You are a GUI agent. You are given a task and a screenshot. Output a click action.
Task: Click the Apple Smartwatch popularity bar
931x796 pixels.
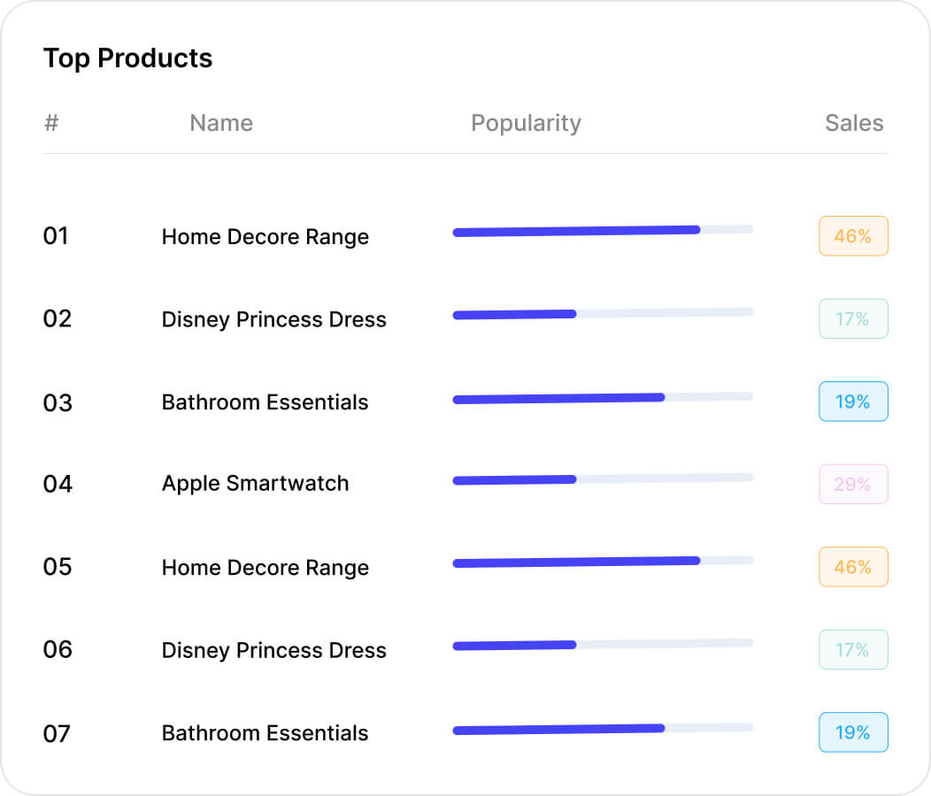[603, 479]
